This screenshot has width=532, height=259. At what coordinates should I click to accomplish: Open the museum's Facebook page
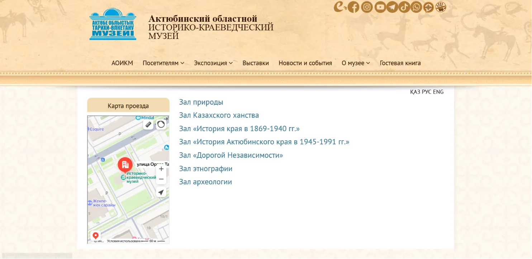[353, 7]
